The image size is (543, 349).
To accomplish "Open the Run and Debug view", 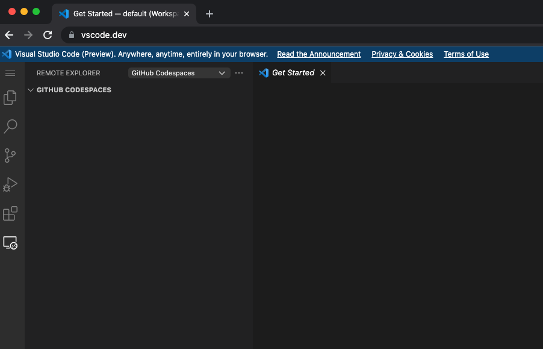I will coord(10,184).
